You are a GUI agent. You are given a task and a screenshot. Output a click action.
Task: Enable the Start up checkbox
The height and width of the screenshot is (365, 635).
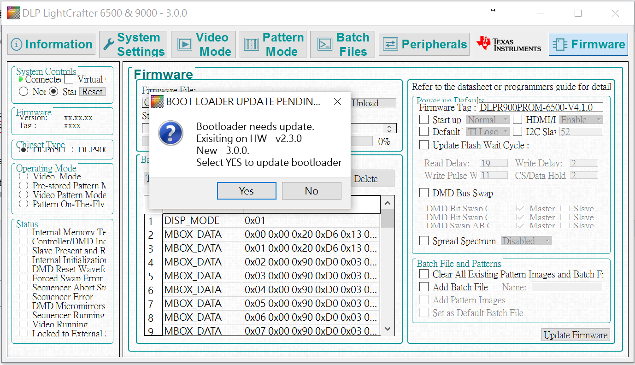tap(424, 120)
